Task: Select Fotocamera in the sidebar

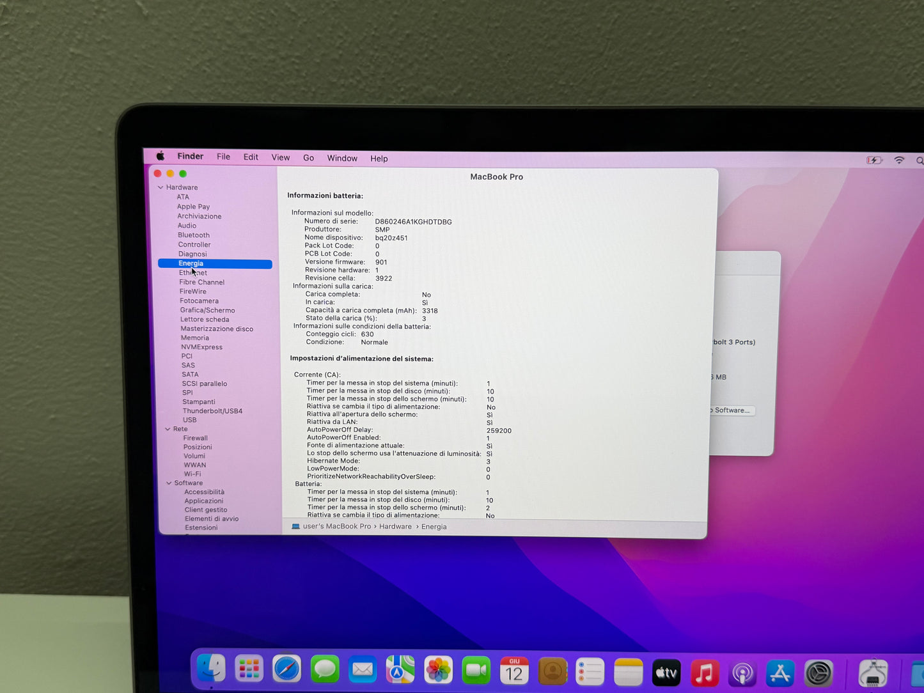Action: click(x=199, y=300)
